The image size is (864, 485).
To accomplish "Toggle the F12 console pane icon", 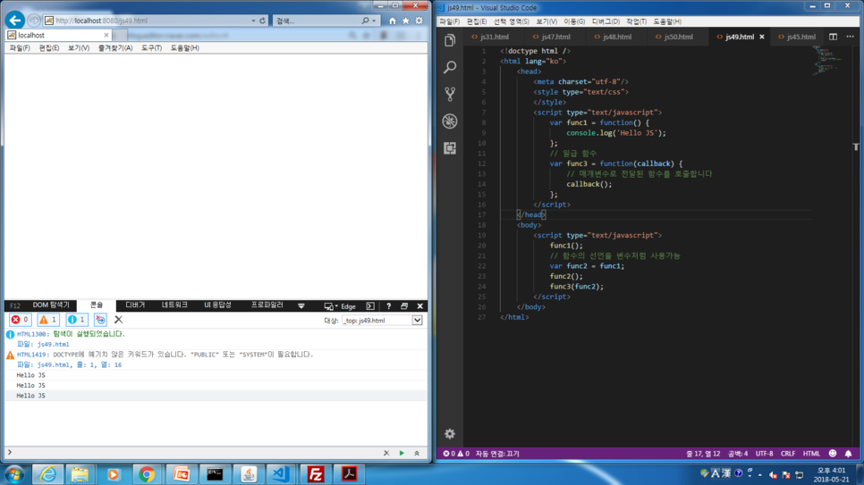I will point(370,306).
